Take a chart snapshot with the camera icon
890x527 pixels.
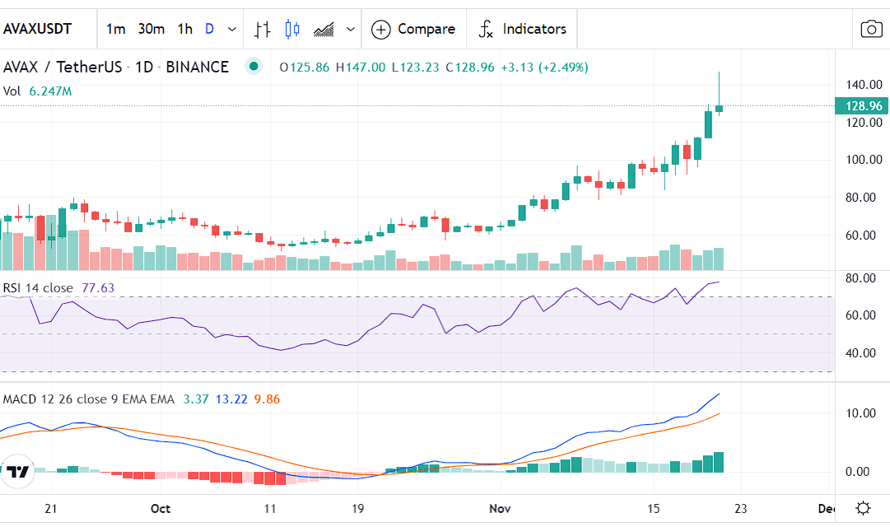872,29
